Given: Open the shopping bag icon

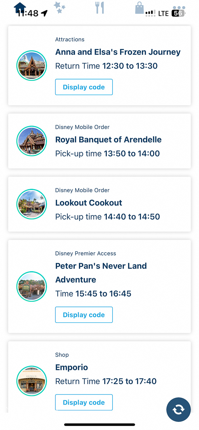Looking at the screenshot, I should click(139, 8).
